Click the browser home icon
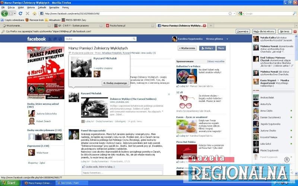This screenshot has width=298, height=186. (x=35, y=13)
